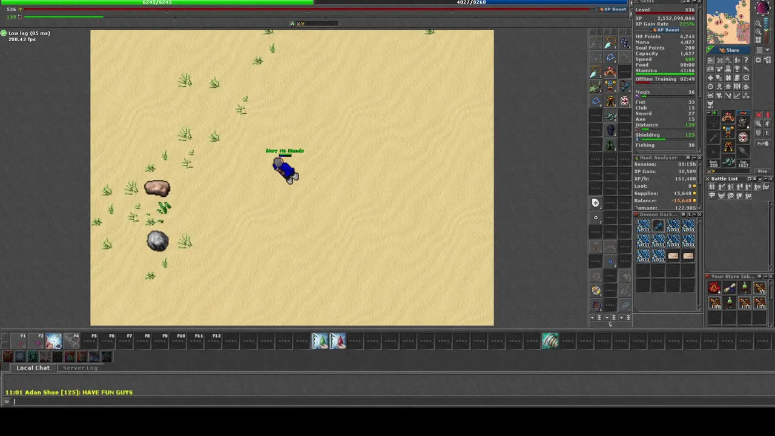Collapse the Your Store Inbox panel

coord(766,276)
